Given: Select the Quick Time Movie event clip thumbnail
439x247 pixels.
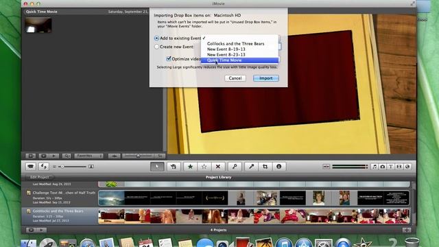Looking at the screenshot, I should pos(38,25).
